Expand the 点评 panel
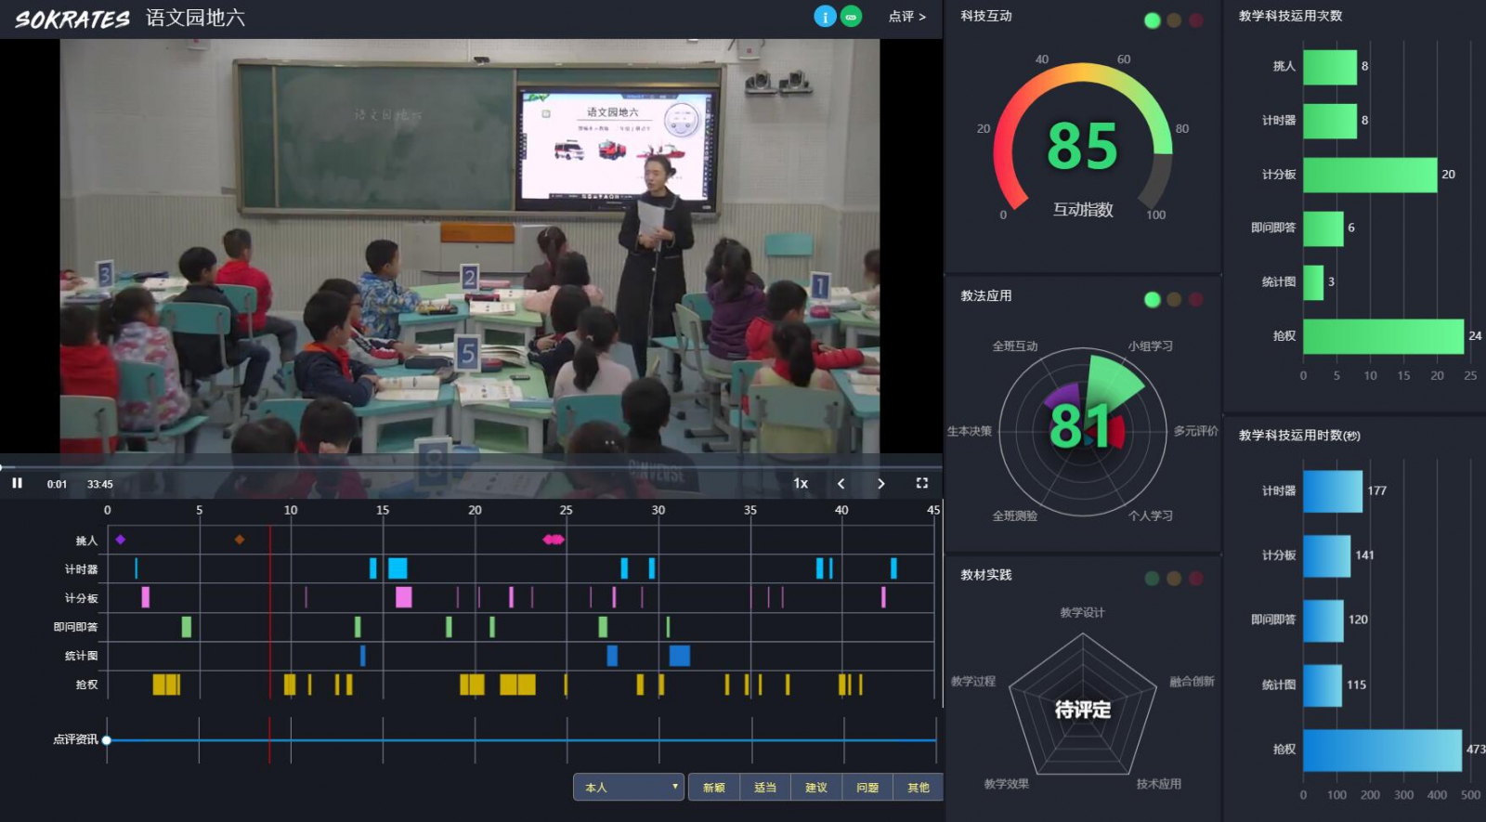This screenshot has width=1486, height=822. (x=906, y=17)
